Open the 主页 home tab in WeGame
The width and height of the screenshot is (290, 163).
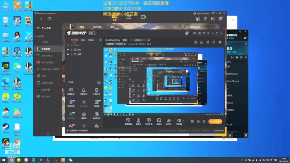pyautogui.click(x=115, y=18)
